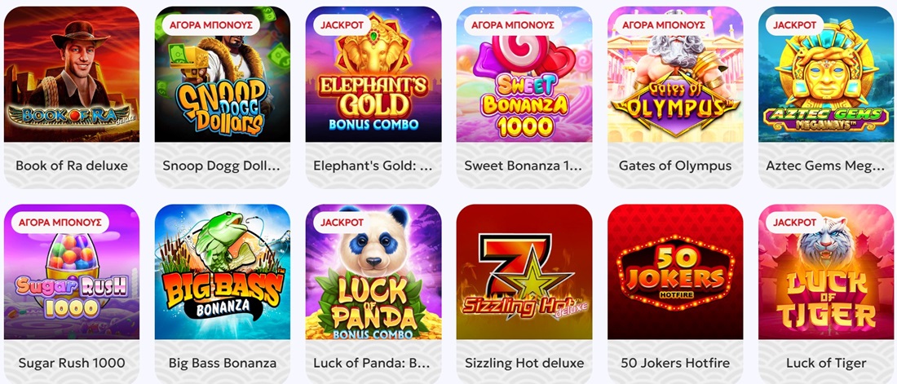The height and width of the screenshot is (384, 897).
Task: Launch Sugar Rush 1000 game image
Action: [72, 271]
